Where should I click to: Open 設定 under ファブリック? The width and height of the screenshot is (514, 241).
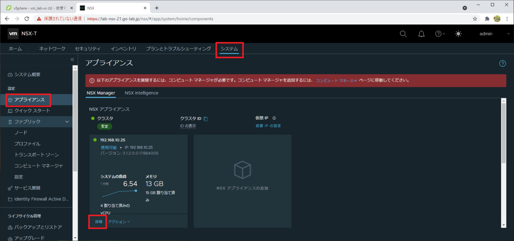[x=19, y=177]
